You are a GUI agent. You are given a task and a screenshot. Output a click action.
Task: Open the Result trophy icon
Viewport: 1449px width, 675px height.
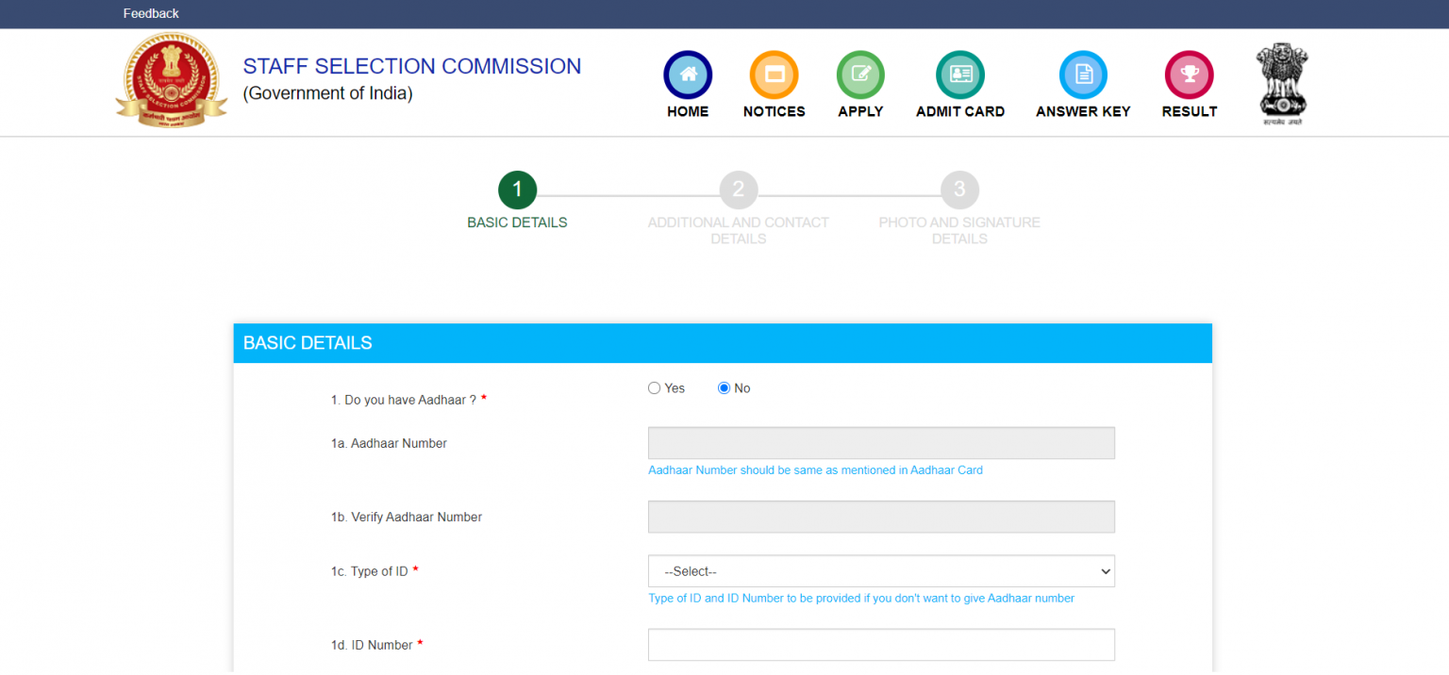pyautogui.click(x=1189, y=75)
